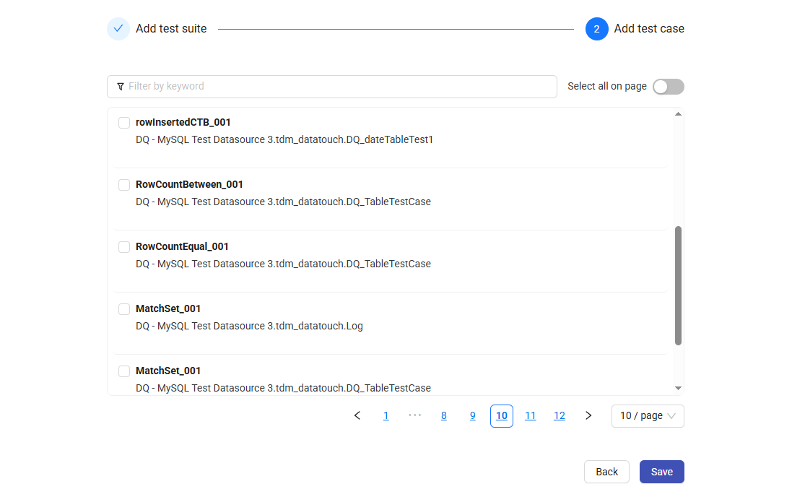Click scrollbar up arrow in the list
The width and height of the screenshot is (792, 484).
pyautogui.click(x=678, y=114)
